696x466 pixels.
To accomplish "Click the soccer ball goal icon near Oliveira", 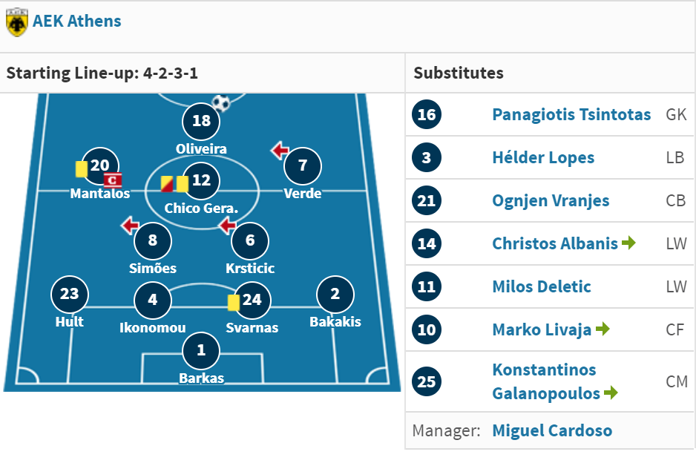I will (221, 103).
